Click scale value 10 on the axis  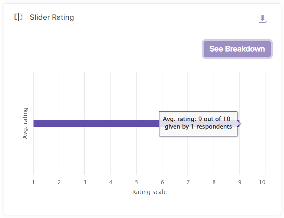coord(262,182)
